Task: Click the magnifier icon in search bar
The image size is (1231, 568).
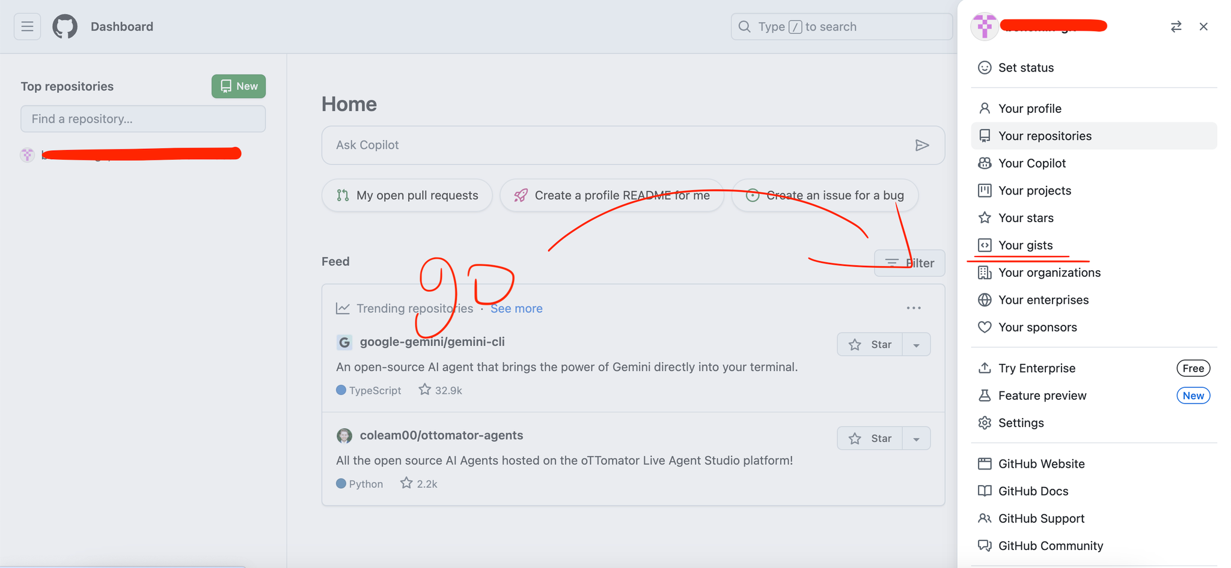Action: pos(745,26)
